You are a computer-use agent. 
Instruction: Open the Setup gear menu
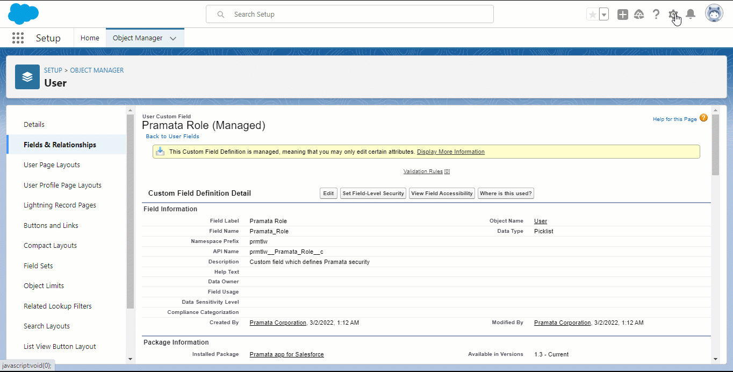(x=673, y=15)
